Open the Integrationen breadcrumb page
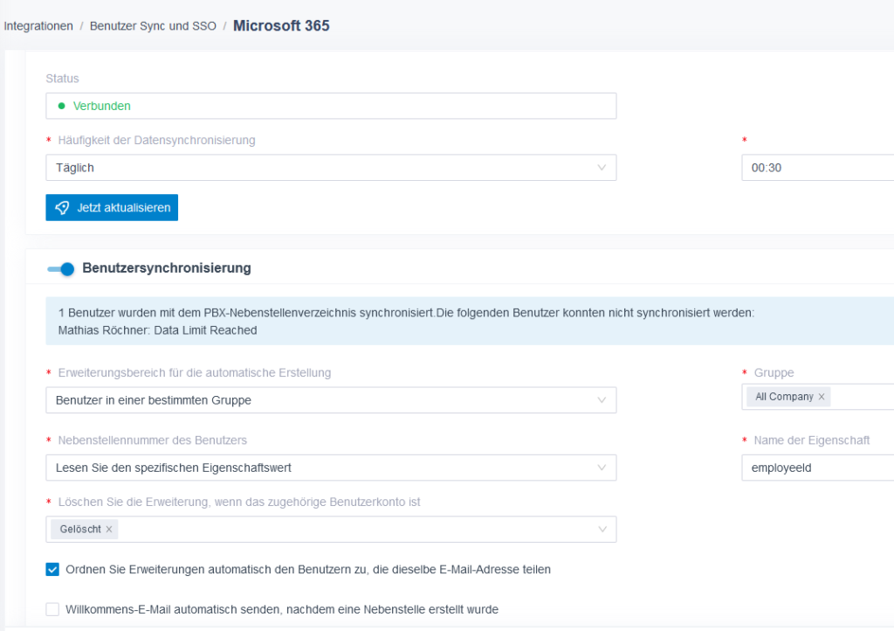 (38, 25)
